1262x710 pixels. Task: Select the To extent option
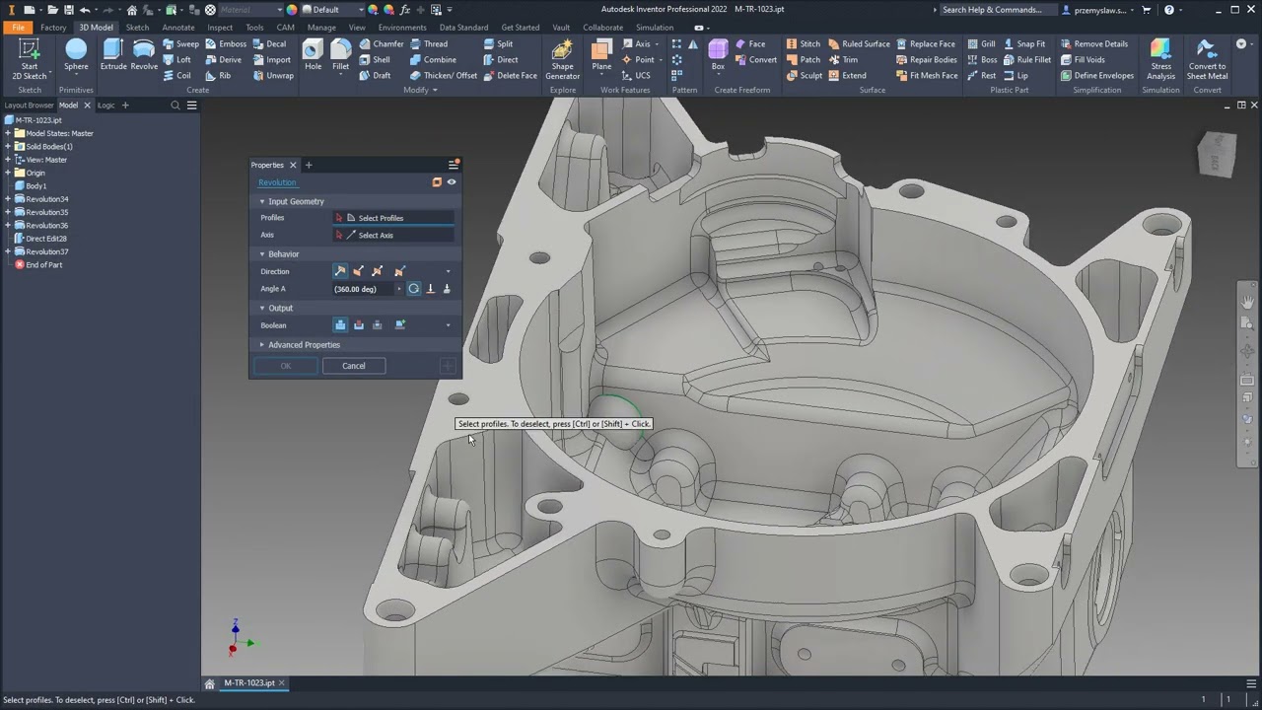coord(431,289)
